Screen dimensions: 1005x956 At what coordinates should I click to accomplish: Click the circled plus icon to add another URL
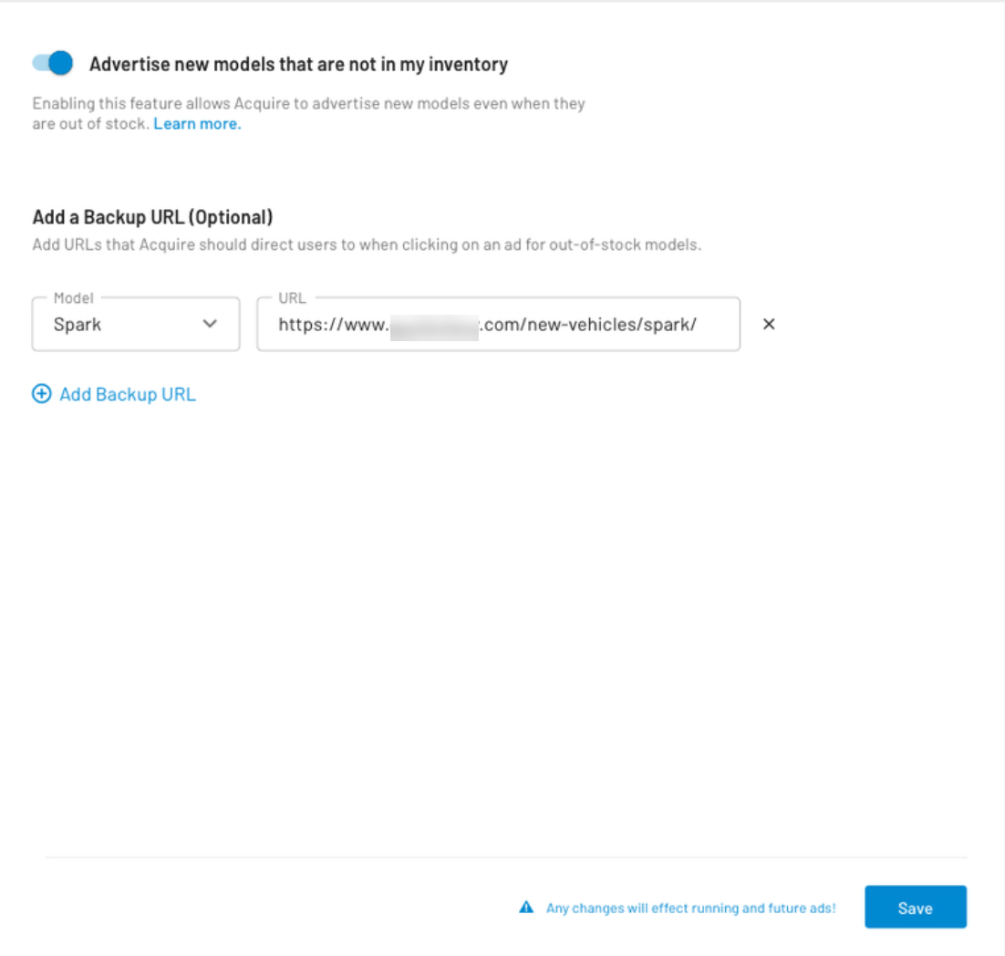(x=40, y=394)
